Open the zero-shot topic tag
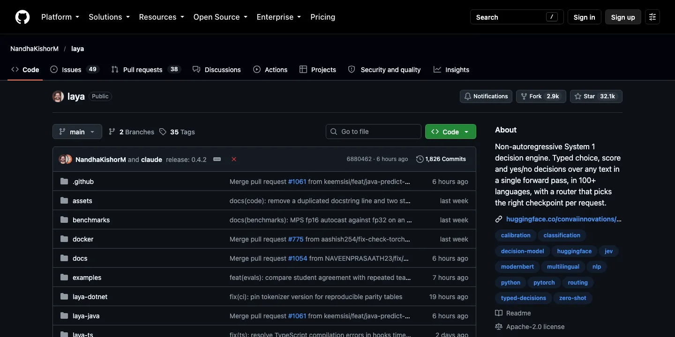This screenshot has width=675, height=337. coord(573,298)
